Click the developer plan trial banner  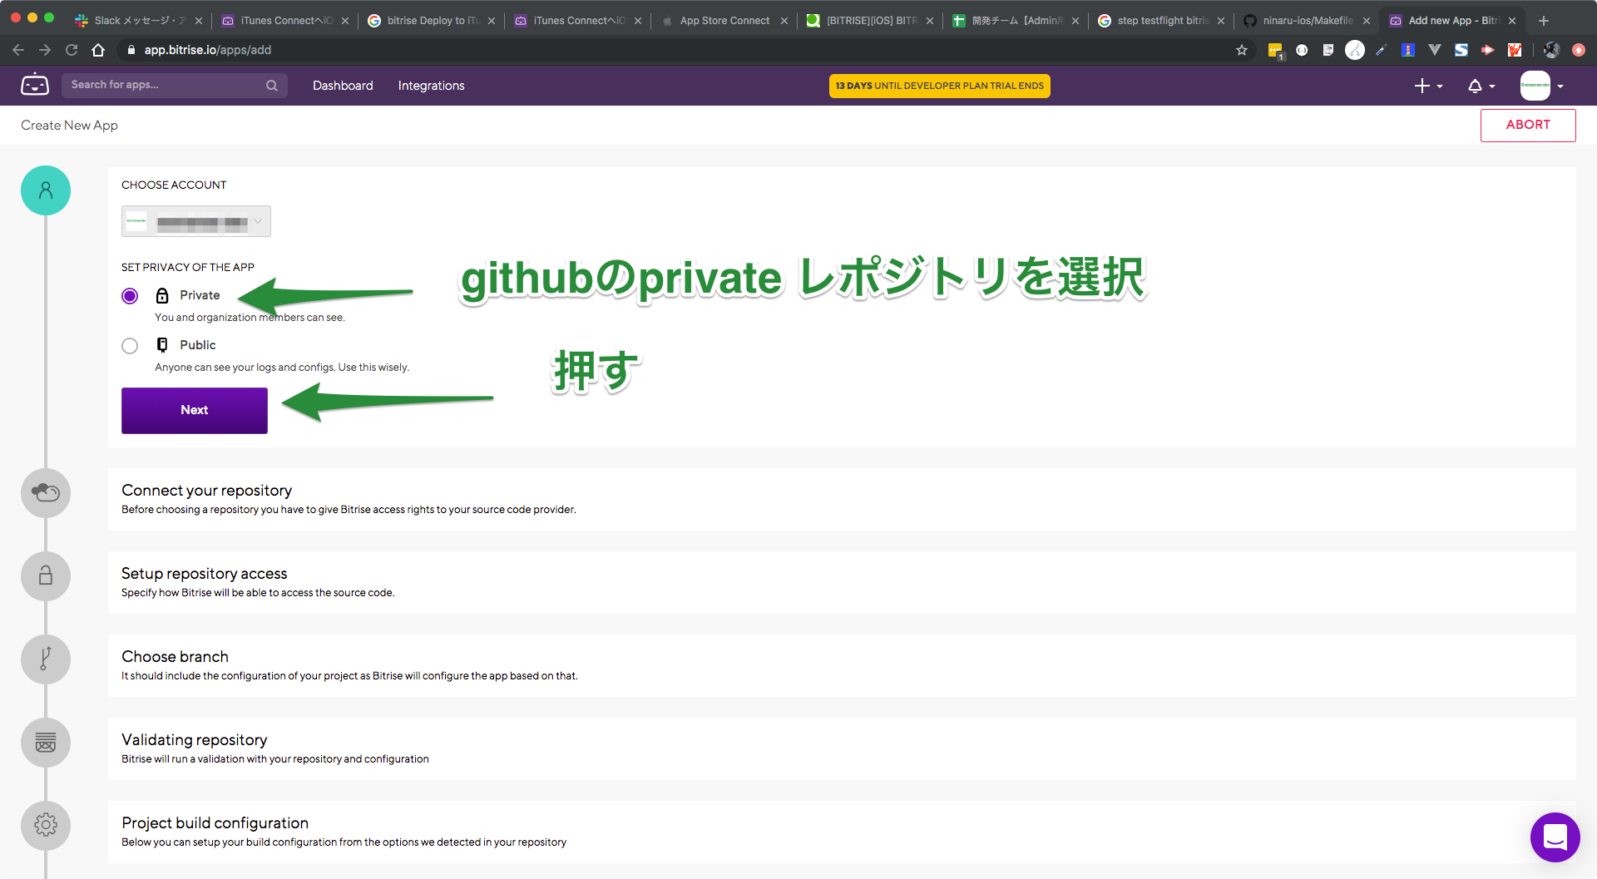tap(940, 86)
